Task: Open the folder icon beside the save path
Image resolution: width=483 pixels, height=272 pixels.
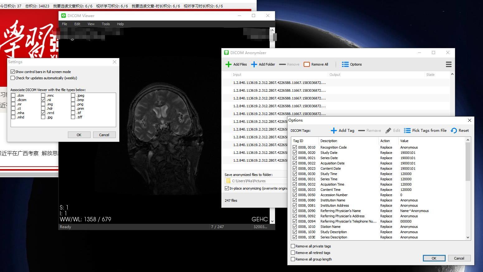Action: (228, 181)
